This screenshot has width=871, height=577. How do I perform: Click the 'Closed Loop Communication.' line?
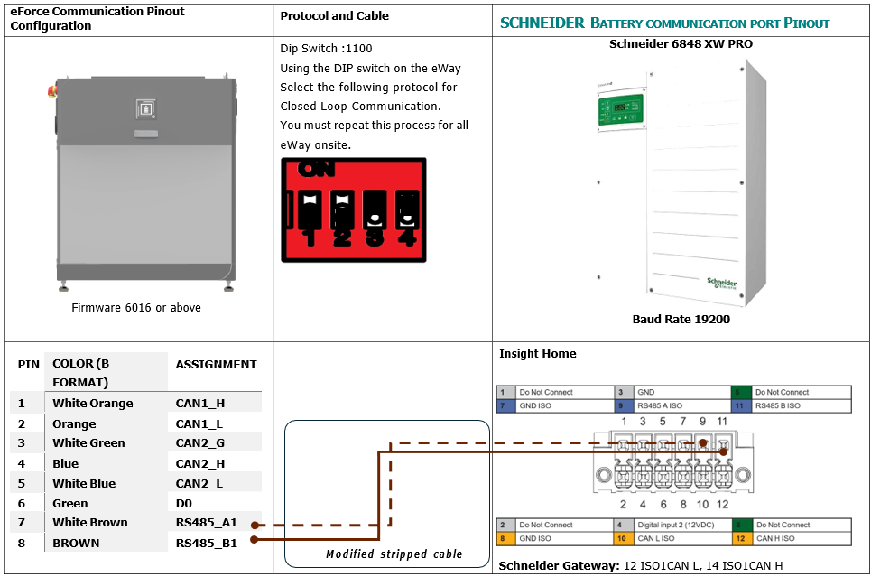(x=360, y=106)
